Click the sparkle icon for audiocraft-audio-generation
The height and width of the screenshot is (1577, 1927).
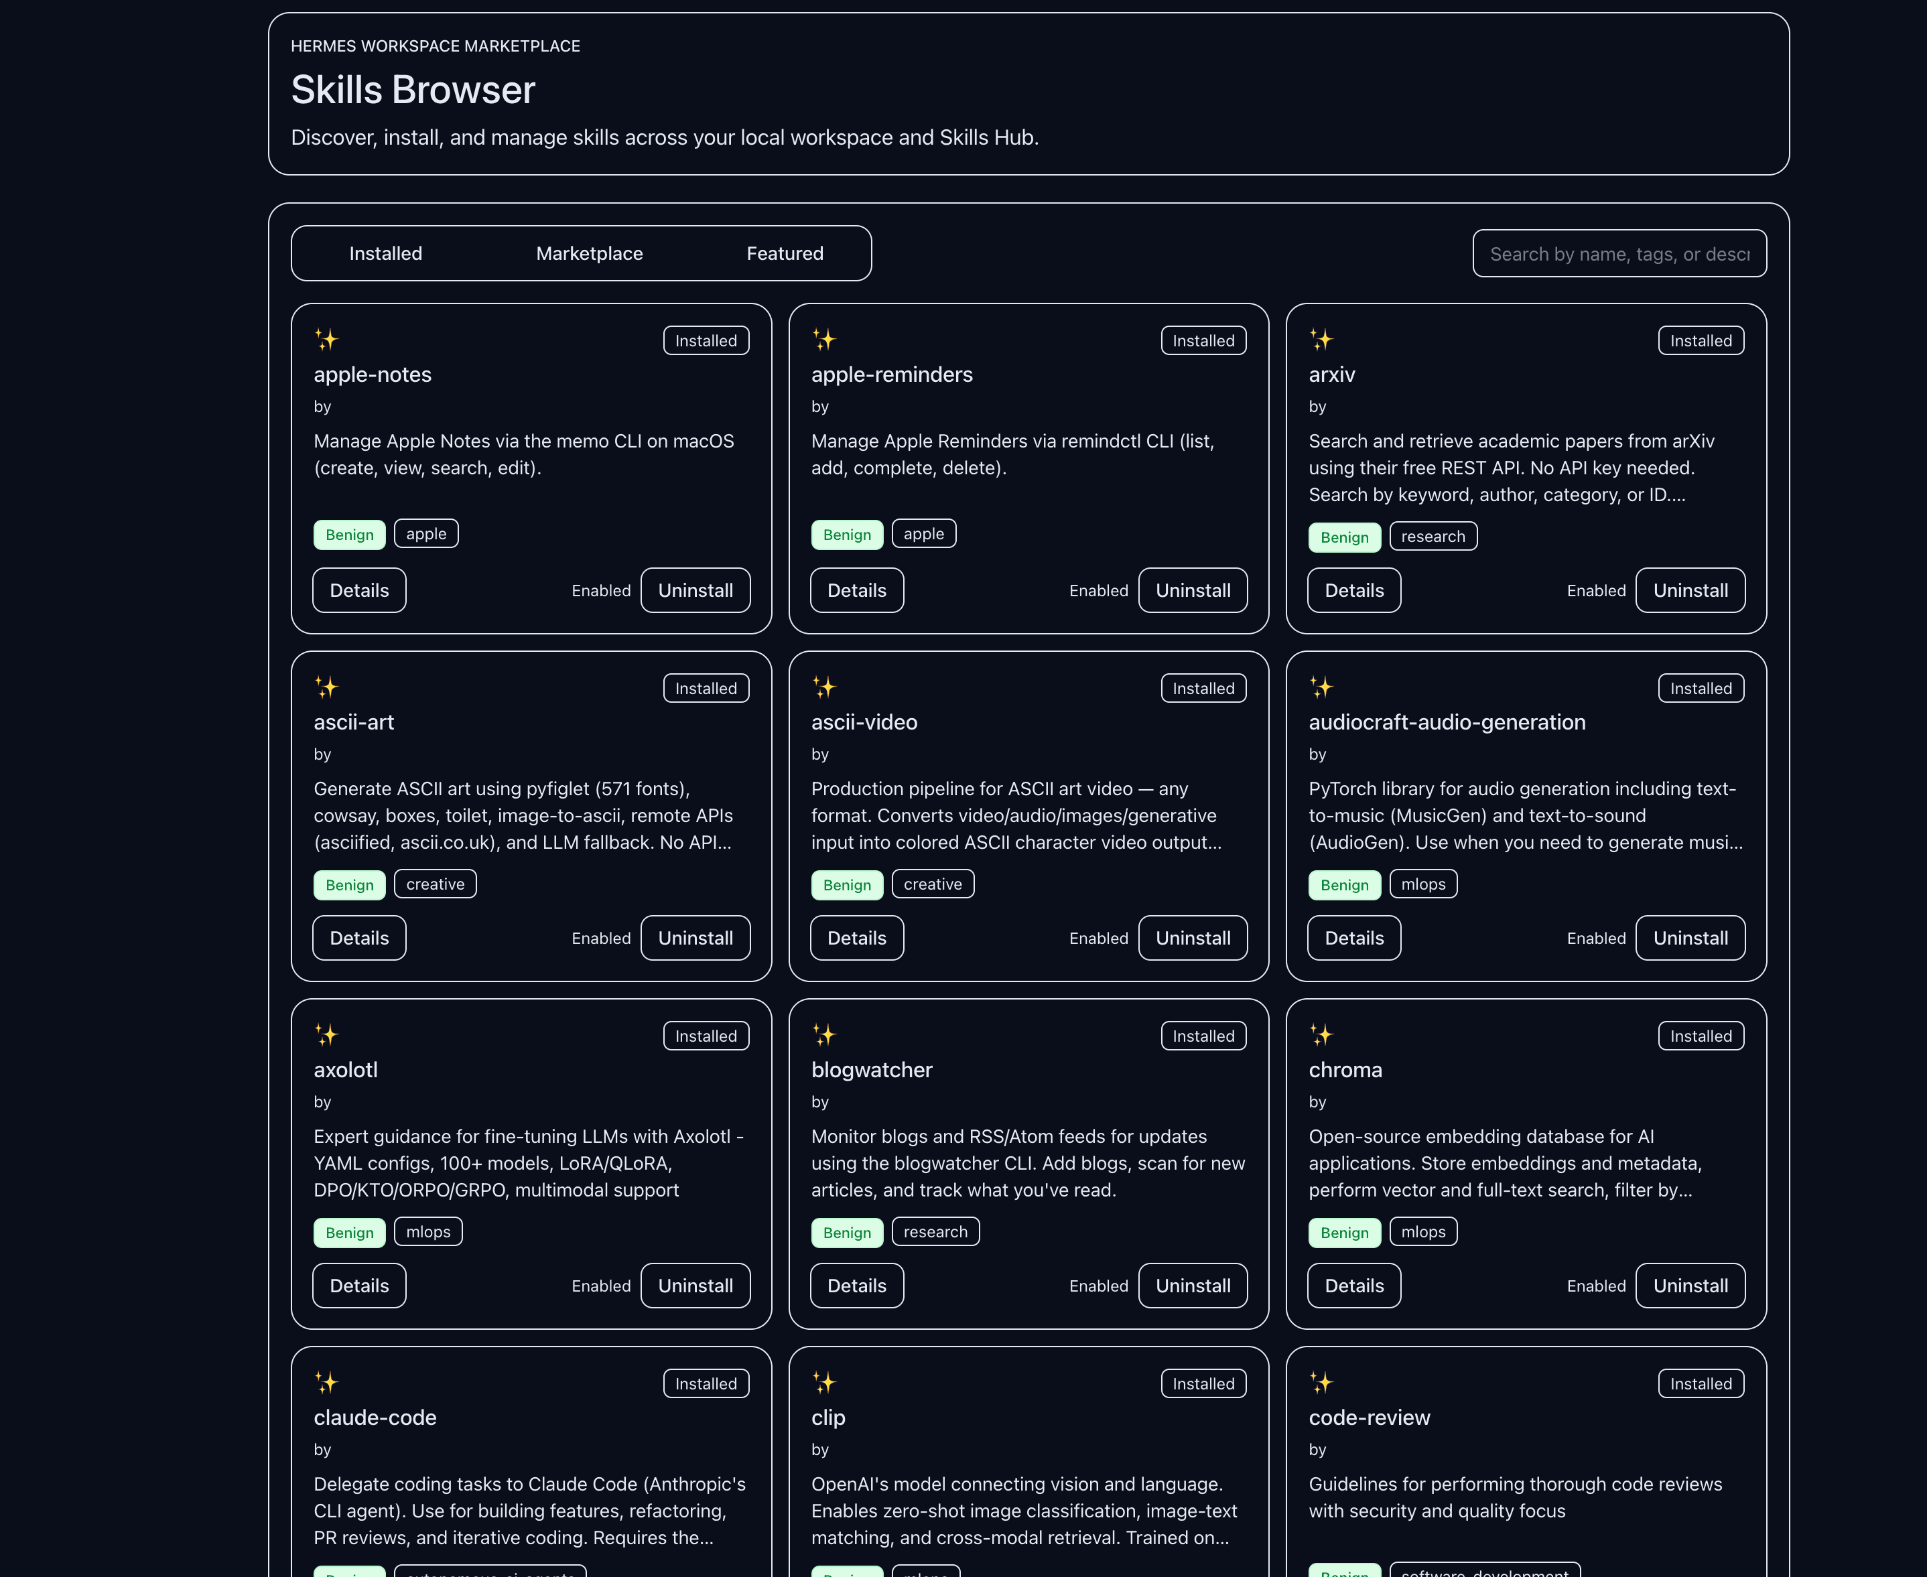pos(1322,687)
